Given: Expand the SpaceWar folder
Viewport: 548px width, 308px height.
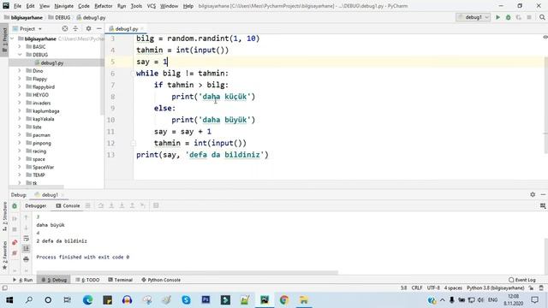Looking at the screenshot, I should [x=20, y=167].
